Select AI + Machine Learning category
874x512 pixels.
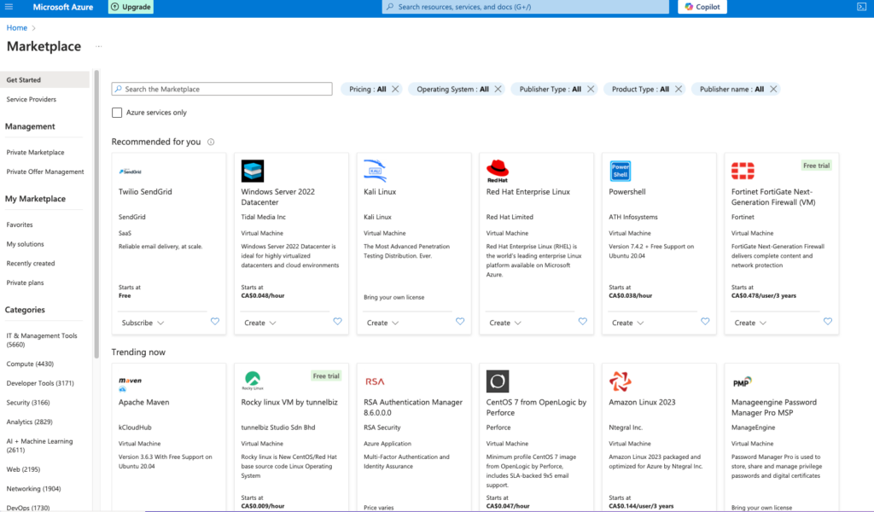[x=39, y=445]
